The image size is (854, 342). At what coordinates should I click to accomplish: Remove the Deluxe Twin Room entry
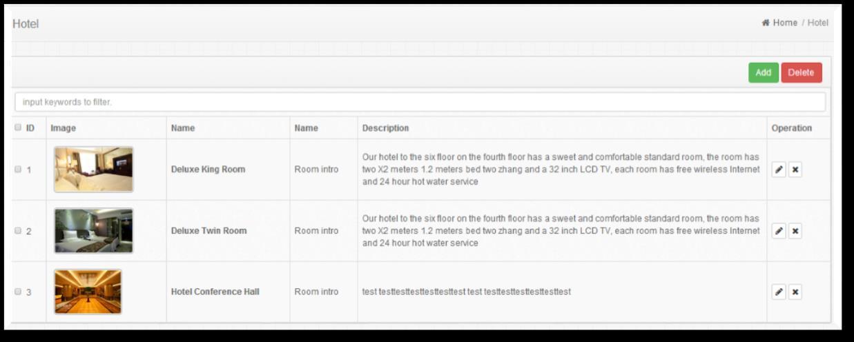pyautogui.click(x=795, y=231)
